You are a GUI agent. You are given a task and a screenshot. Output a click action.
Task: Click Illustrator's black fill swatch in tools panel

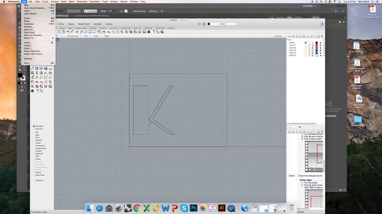click(x=20, y=75)
